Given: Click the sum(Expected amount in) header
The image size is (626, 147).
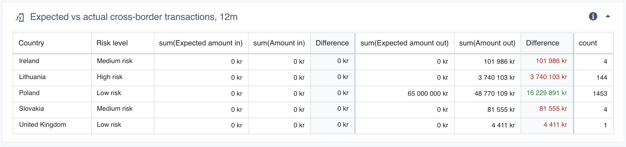Looking at the screenshot, I should (201, 43).
